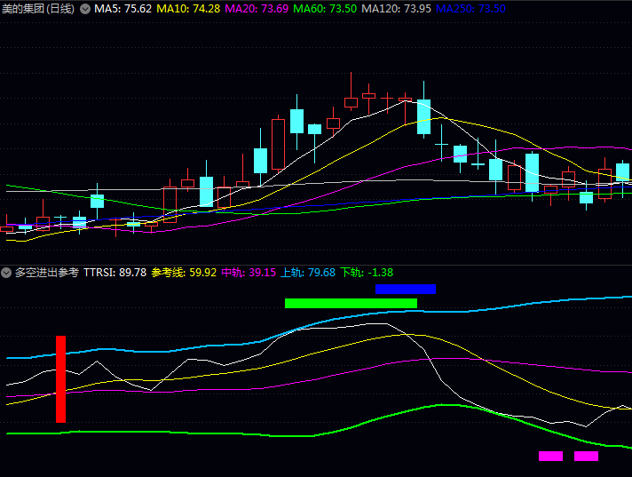This screenshot has height=477, width=632.
Task: Click the red vertical signal bar
Action: [60, 378]
